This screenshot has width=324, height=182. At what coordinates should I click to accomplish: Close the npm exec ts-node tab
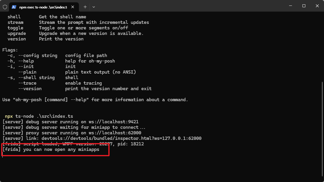click(x=73, y=7)
